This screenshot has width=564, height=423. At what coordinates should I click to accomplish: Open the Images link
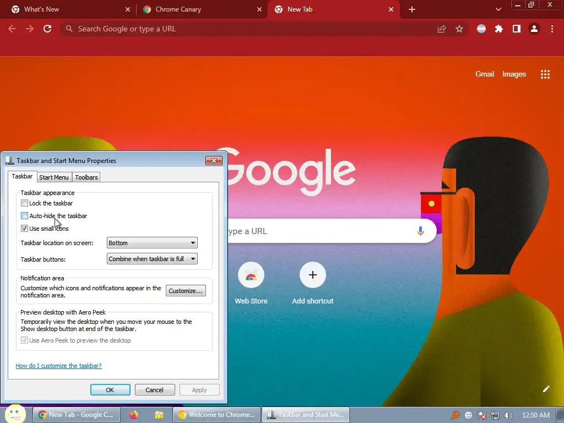pyautogui.click(x=514, y=74)
